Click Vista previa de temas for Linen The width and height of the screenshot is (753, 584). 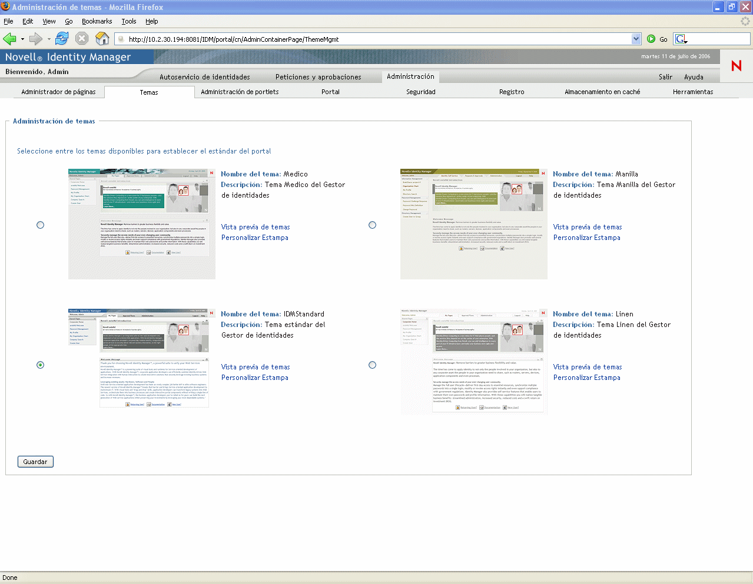[x=588, y=367]
